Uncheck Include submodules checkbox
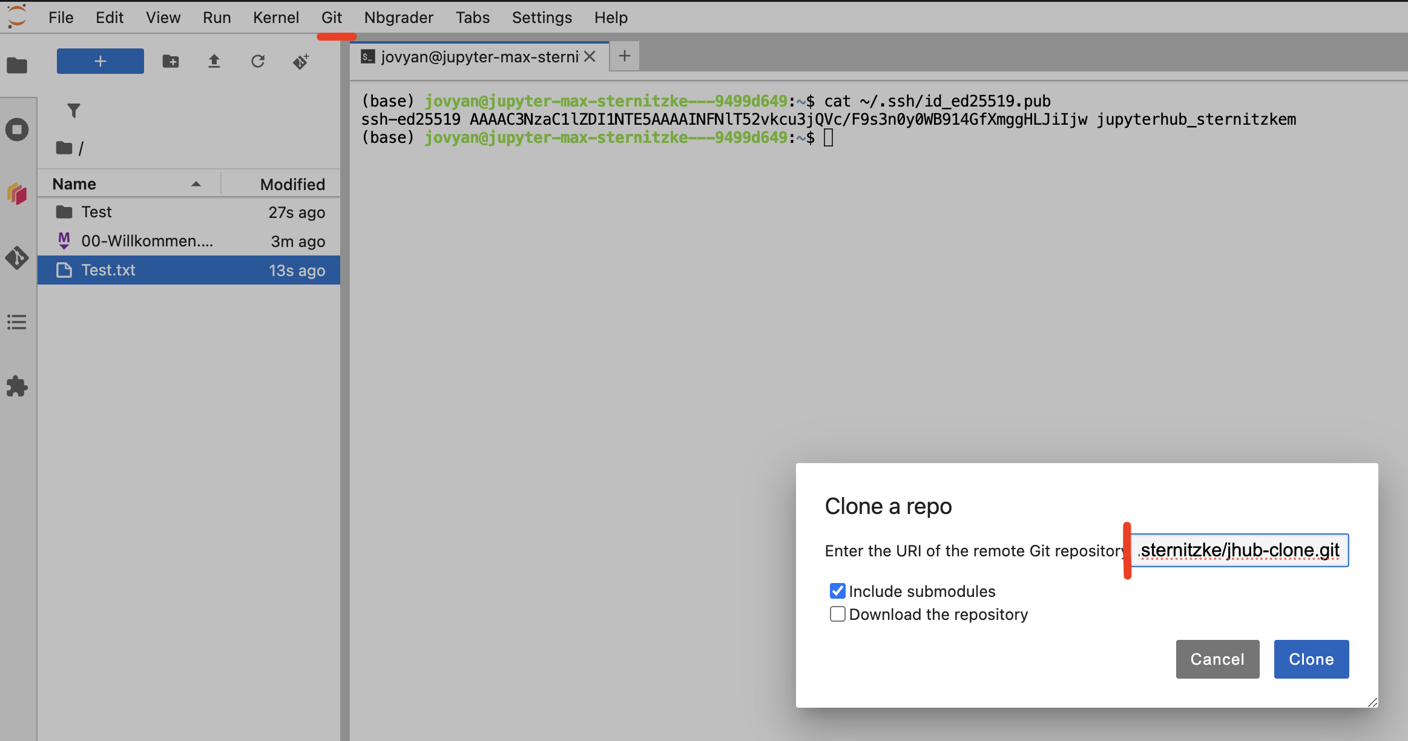This screenshot has height=741, width=1408. pos(838,591)
